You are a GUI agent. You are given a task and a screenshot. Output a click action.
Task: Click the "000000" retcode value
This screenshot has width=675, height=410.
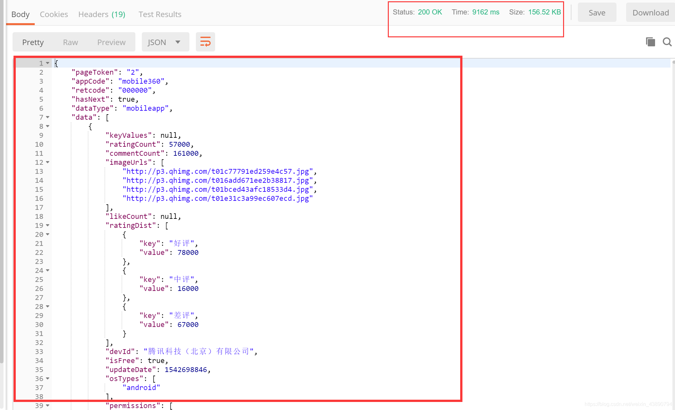click(x=135, y=90)
